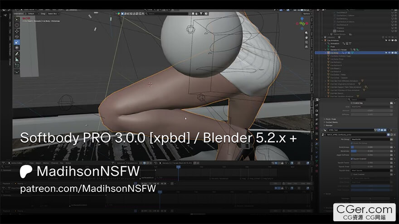Toggle Enable Sag checkbox
This screenshot has width=399, height=224.
tap(352, 103)
